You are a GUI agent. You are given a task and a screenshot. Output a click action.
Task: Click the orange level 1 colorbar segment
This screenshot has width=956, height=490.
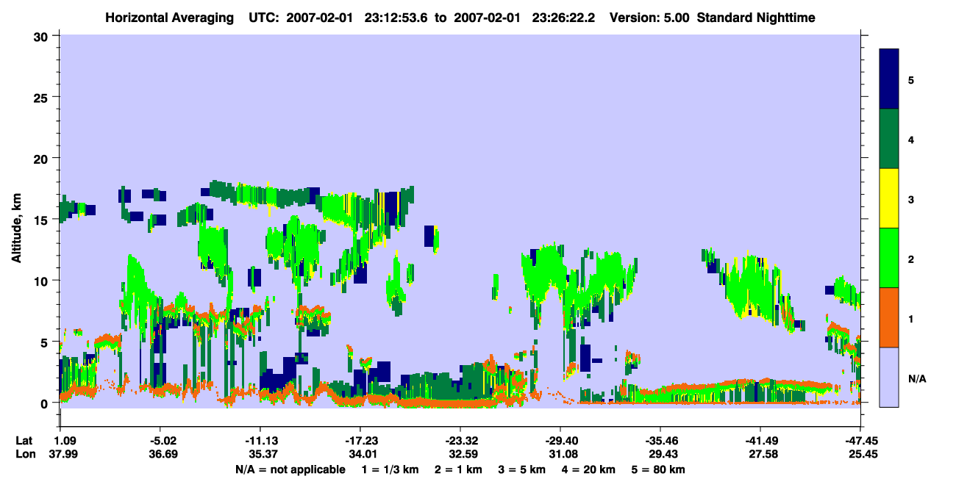[x=889, y=317]
